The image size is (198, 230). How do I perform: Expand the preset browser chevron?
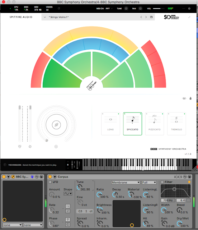[x=45, y=17]
